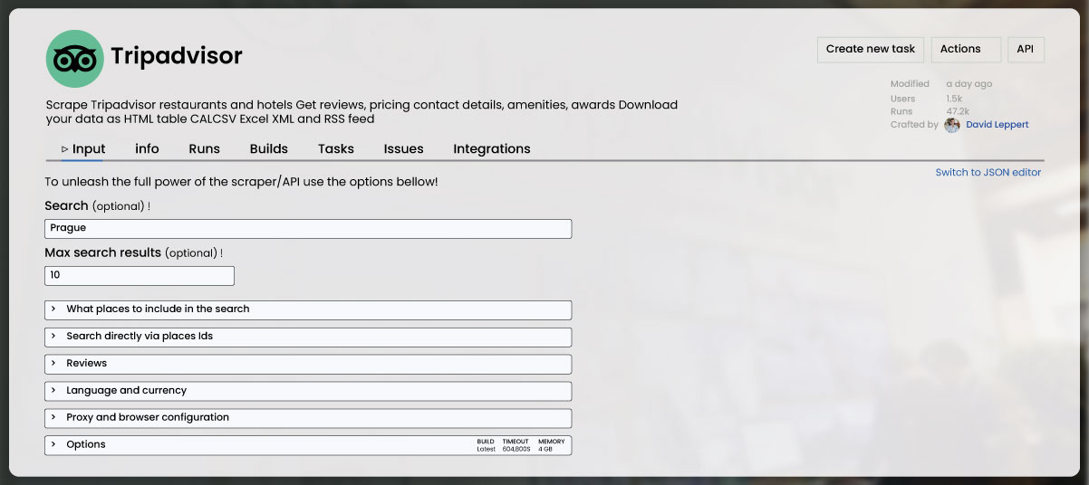Click the Search (optional) label
The width and height of the screenshot is (1089, 485).
pyautogui.click(x=97, y=206)
